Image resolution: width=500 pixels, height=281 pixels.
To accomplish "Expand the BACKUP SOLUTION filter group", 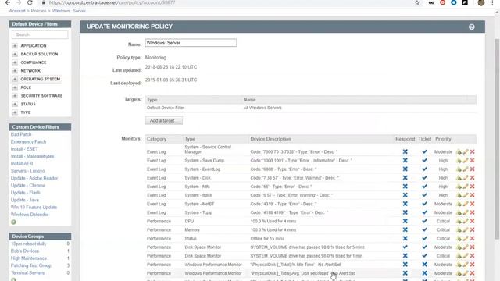I will [x=15, y=54].
